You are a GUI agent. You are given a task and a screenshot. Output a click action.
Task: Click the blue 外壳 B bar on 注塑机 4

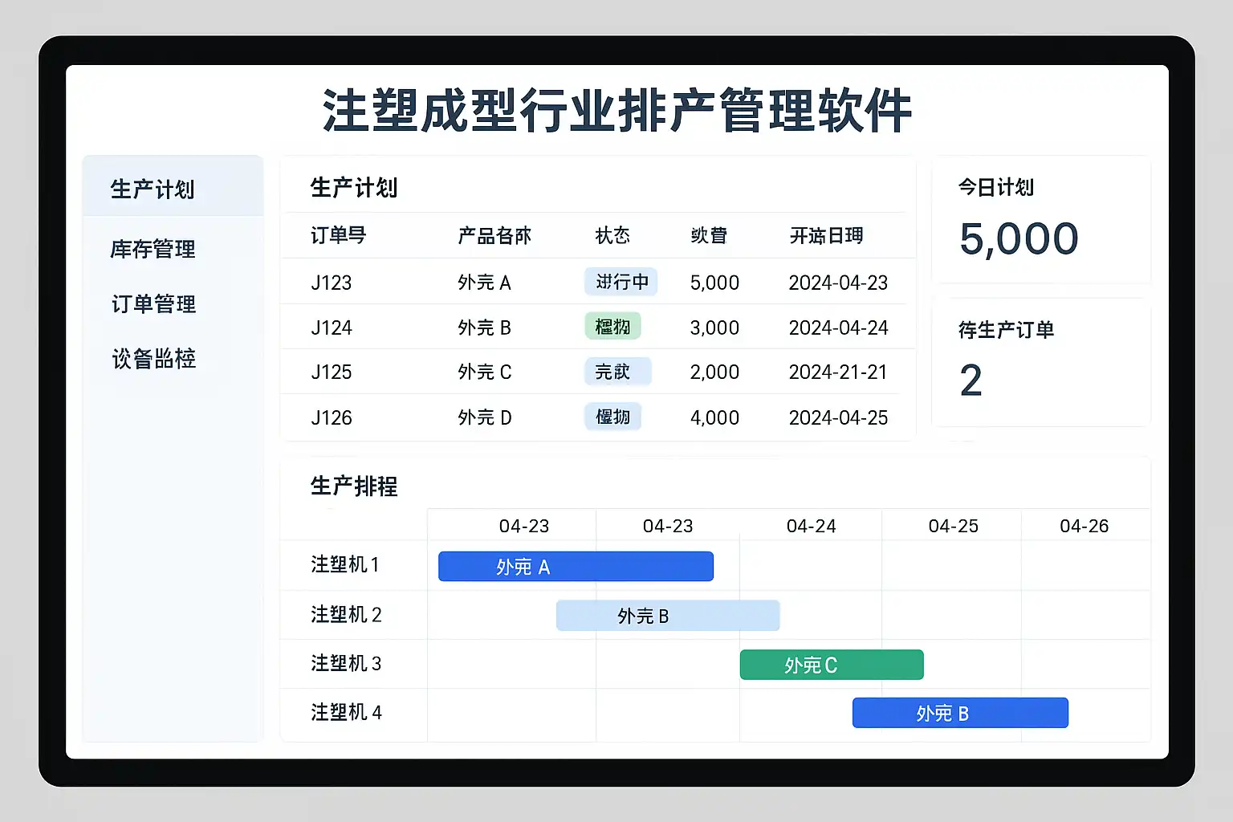click(960, 713)
